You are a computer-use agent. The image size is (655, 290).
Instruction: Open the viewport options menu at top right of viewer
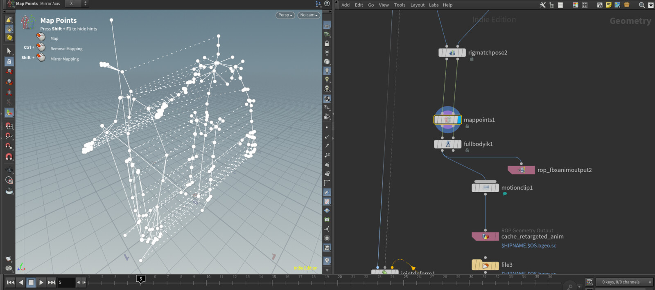(x=318, y=4)
